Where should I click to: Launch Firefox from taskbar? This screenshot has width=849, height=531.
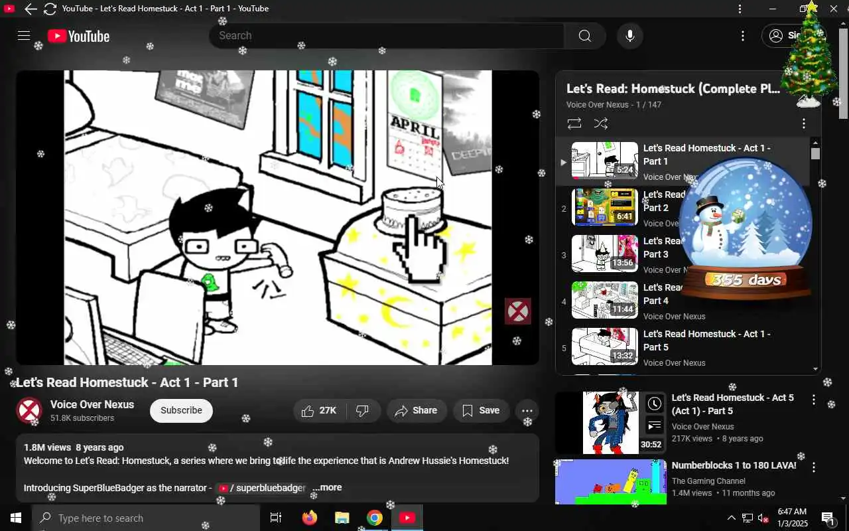tap(309, 518)
